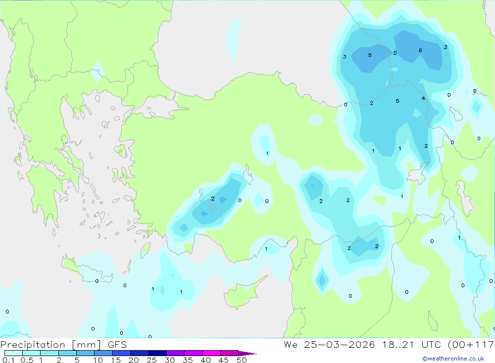The image size is (495, 363).
Task: Click the '0.1' legend scale label
Action: pos(8,360)
